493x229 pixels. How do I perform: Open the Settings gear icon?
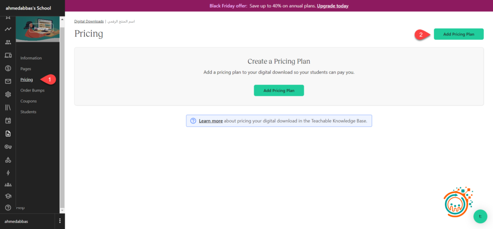click(8, 95)
